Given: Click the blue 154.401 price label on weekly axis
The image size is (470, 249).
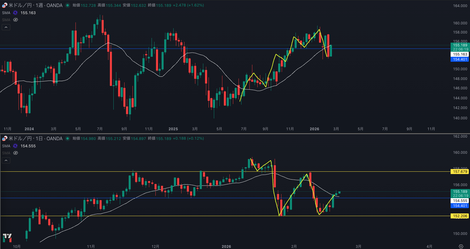Looking at the screenshot, I should pos(460,59).
